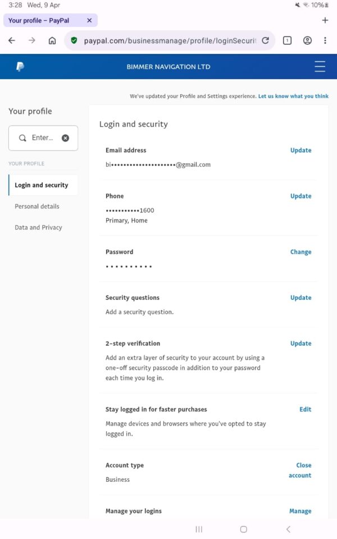Open browser account profile icon
The width and height of the screenshot is (337, 539).
[307, 40]
